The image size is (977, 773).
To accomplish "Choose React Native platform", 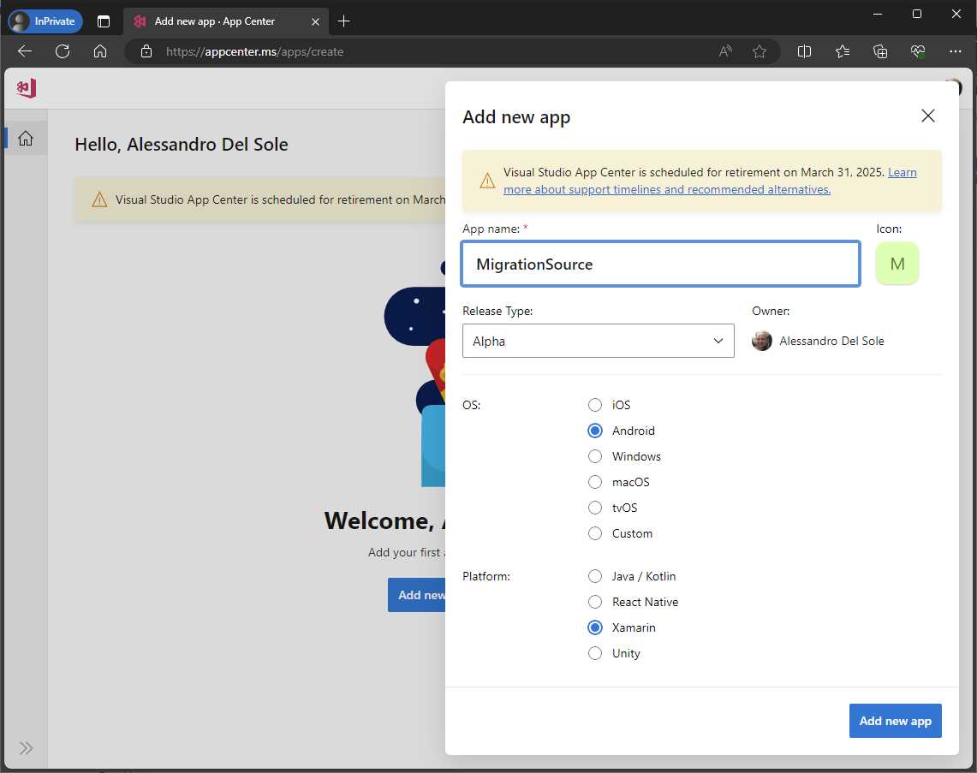I will point(595,602).
